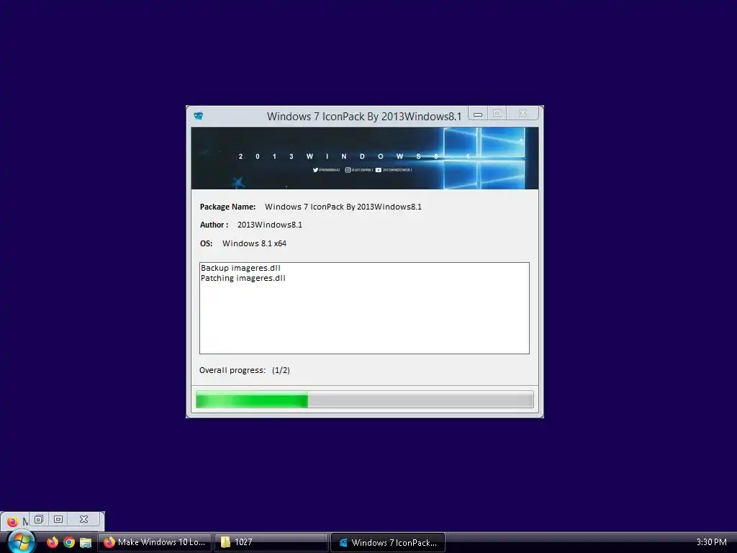Launch Firefox from quick launch bar
Image resolution: width=737 pixels, height=553 pixels.
pos(52,542)
